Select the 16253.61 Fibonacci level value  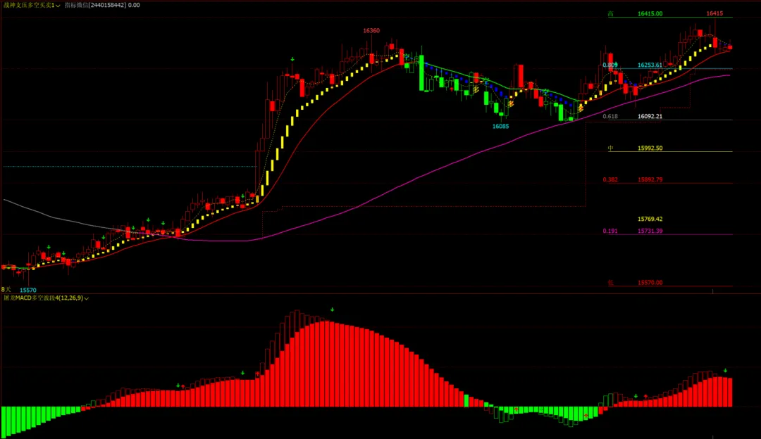pos(650,65)
